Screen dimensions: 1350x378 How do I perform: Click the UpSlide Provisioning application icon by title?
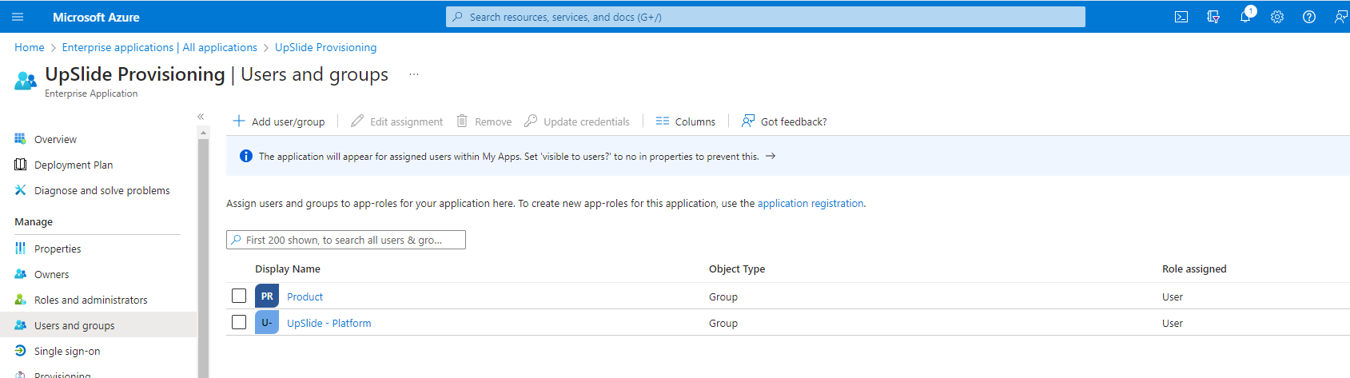(x=26, y=81)
